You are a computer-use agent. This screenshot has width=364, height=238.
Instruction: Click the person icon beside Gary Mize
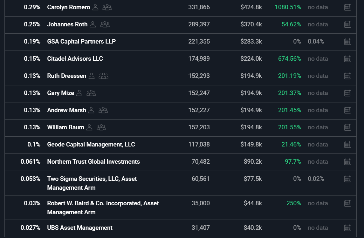click(79, 93)
